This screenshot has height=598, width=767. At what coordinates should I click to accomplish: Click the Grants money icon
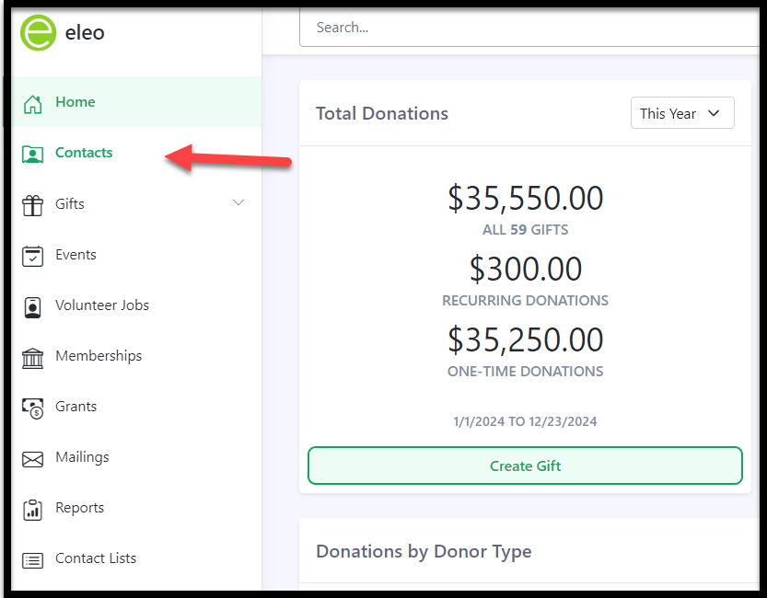(x=33, y=408)
